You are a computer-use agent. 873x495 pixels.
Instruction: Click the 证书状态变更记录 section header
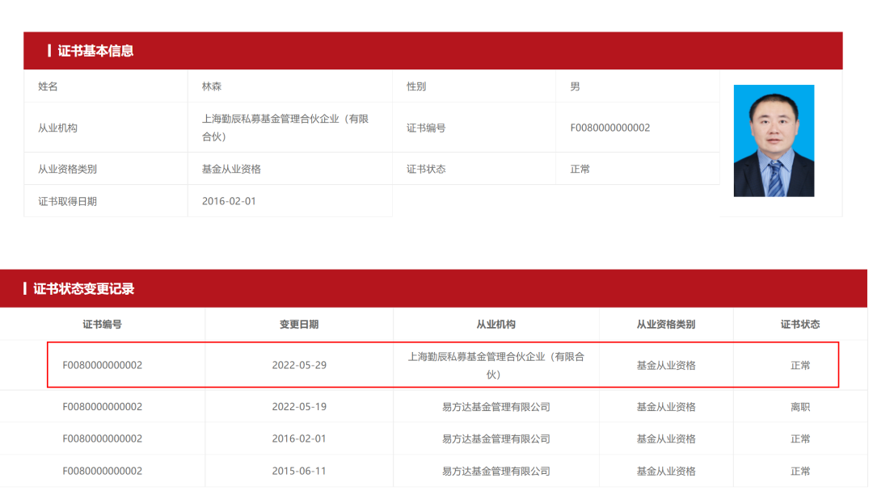click(x=83, y=289)
